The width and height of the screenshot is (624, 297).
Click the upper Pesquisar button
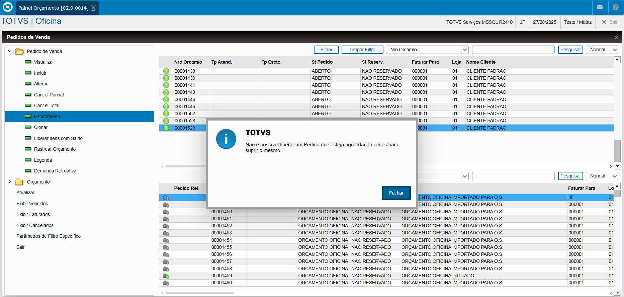[x=570, y=50]
